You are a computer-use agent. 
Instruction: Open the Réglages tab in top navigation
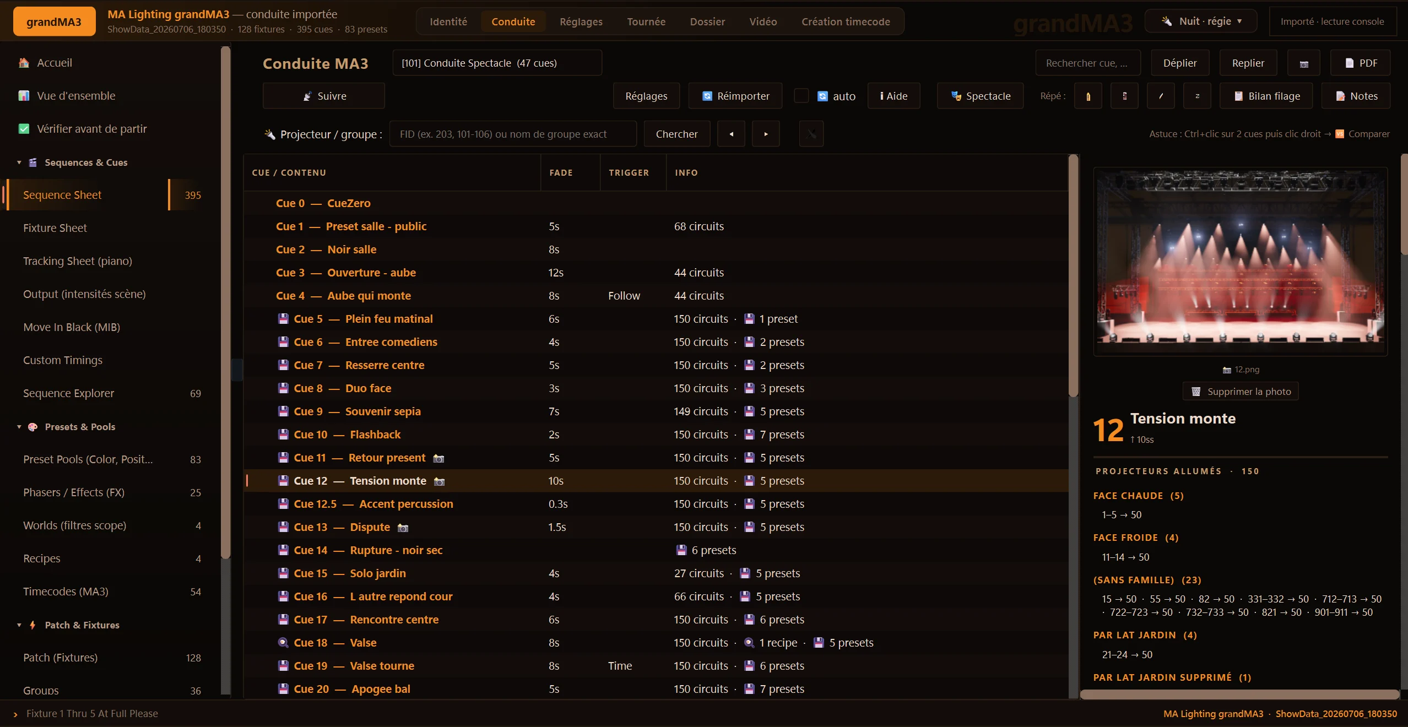[581, 22]
